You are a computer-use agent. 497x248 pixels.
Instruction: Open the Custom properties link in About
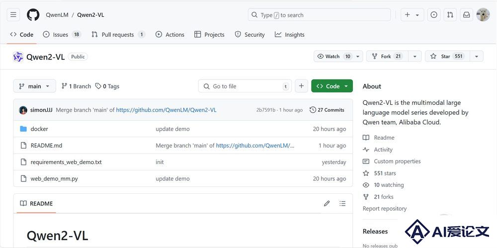click(x=397, y=162)
